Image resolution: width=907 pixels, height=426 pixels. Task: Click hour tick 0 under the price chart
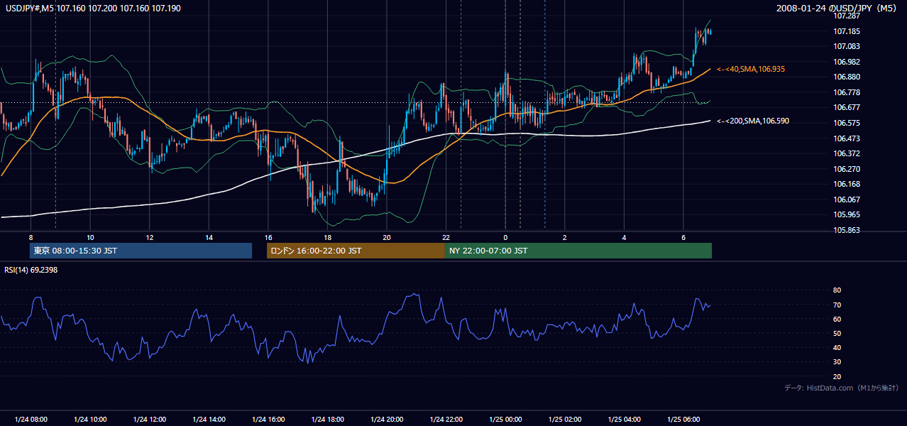pos(505,237)
